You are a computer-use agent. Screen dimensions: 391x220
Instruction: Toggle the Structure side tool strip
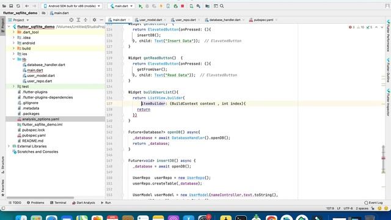click(2, 165)
